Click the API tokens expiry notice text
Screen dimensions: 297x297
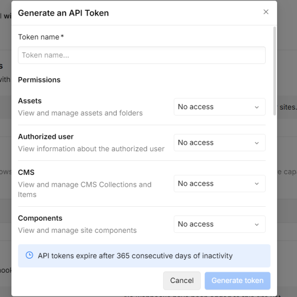(135, 256)
